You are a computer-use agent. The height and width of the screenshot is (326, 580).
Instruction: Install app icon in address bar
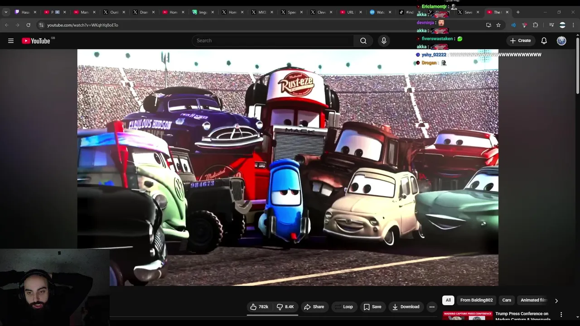click(x=488, y=25)
